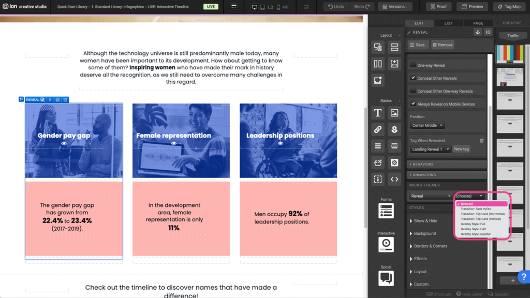
Task: Open the Tag Map button
Action: click(509, 7)
